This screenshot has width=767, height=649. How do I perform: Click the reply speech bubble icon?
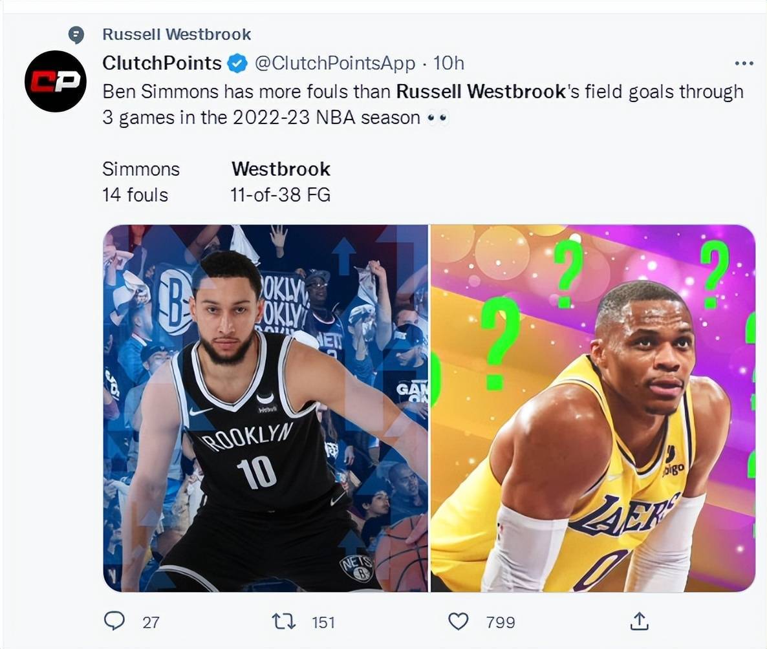pos(114,621)
